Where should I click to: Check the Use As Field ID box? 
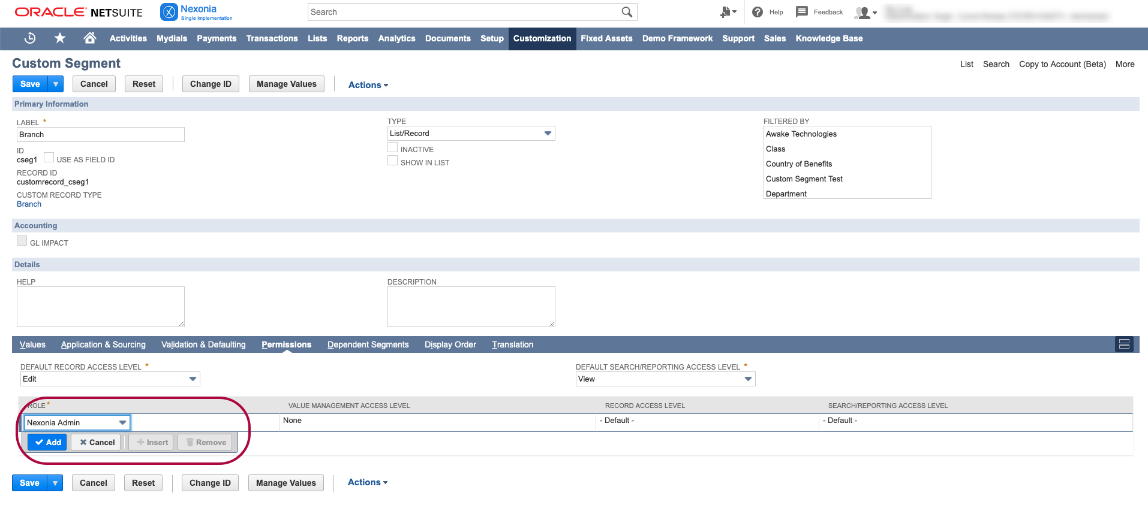(x=49, y=157)
